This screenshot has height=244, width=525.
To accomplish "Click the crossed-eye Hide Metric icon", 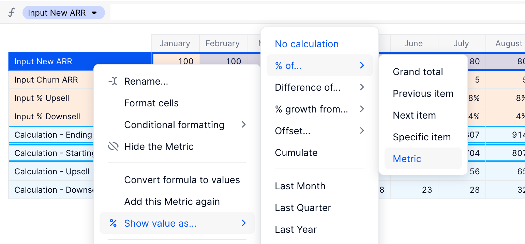I will click(113, 146).
